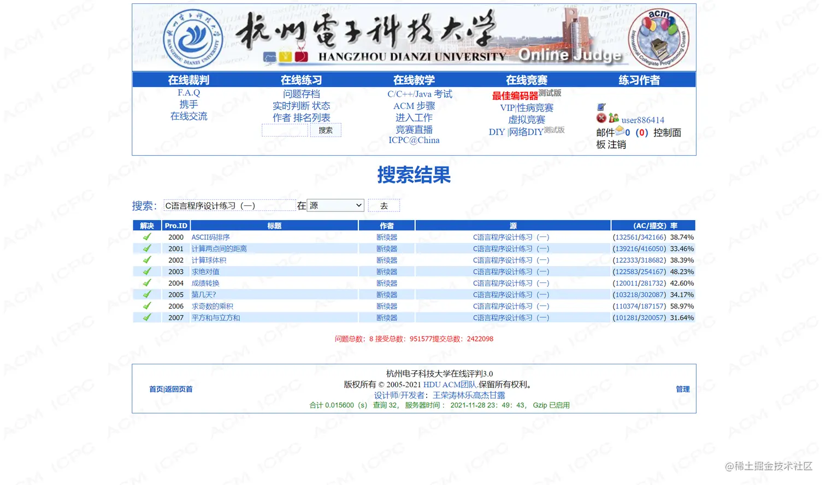The image size is (826, 485).
Task: Click the 解决 column header
Action: (146, 225)
